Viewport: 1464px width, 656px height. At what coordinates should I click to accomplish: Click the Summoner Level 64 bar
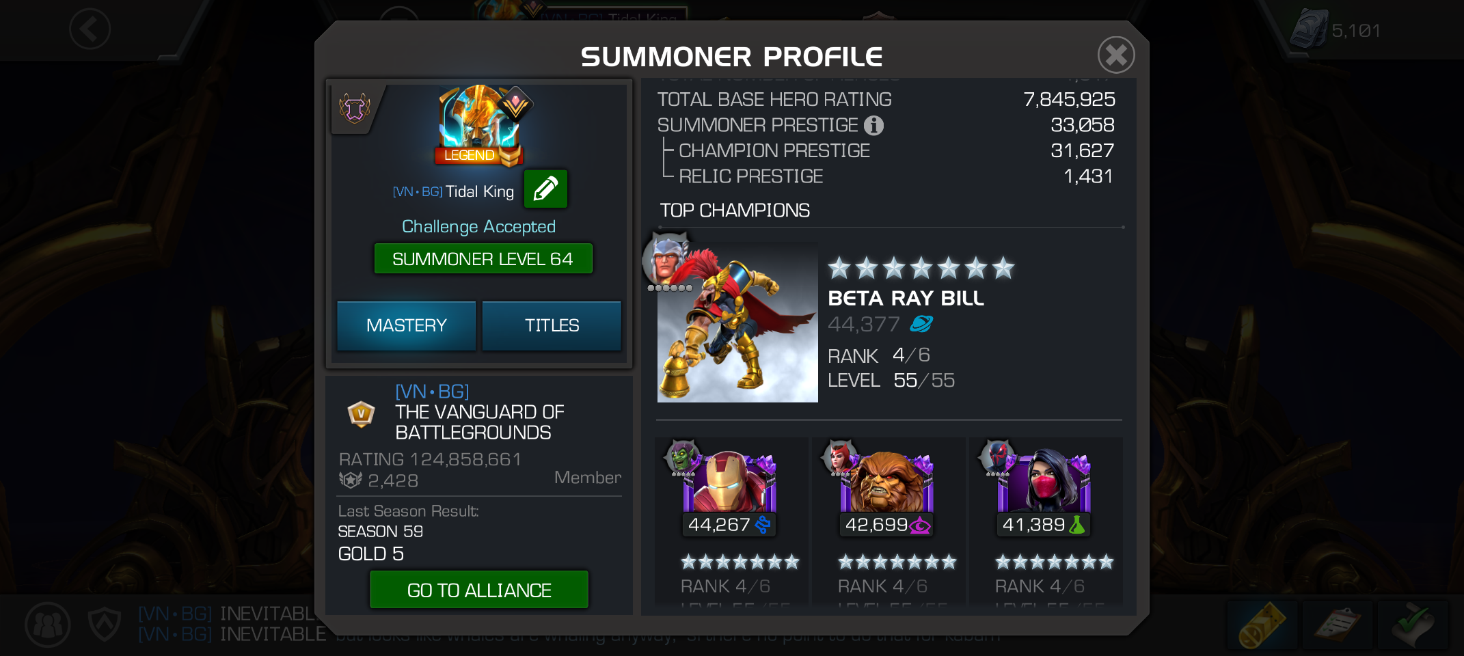(483, 259)
